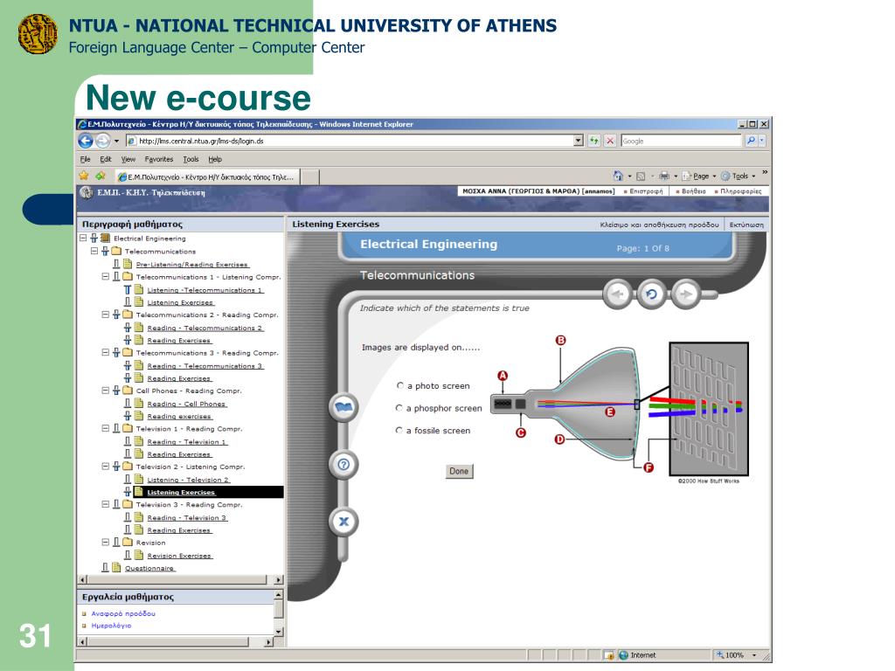Image resolution: width=895 pixels, height=671 pixels.
Task: Click marker D on the tube diagram
Action: [x=560, y=439]
